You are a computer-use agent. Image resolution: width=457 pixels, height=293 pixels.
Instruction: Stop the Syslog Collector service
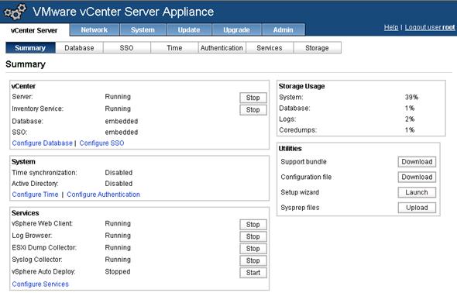coord(253,260)
